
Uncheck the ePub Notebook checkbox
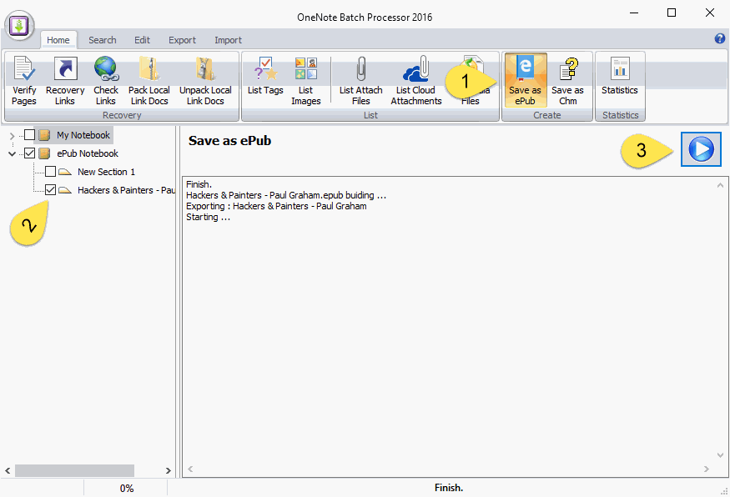coord(29,153)
